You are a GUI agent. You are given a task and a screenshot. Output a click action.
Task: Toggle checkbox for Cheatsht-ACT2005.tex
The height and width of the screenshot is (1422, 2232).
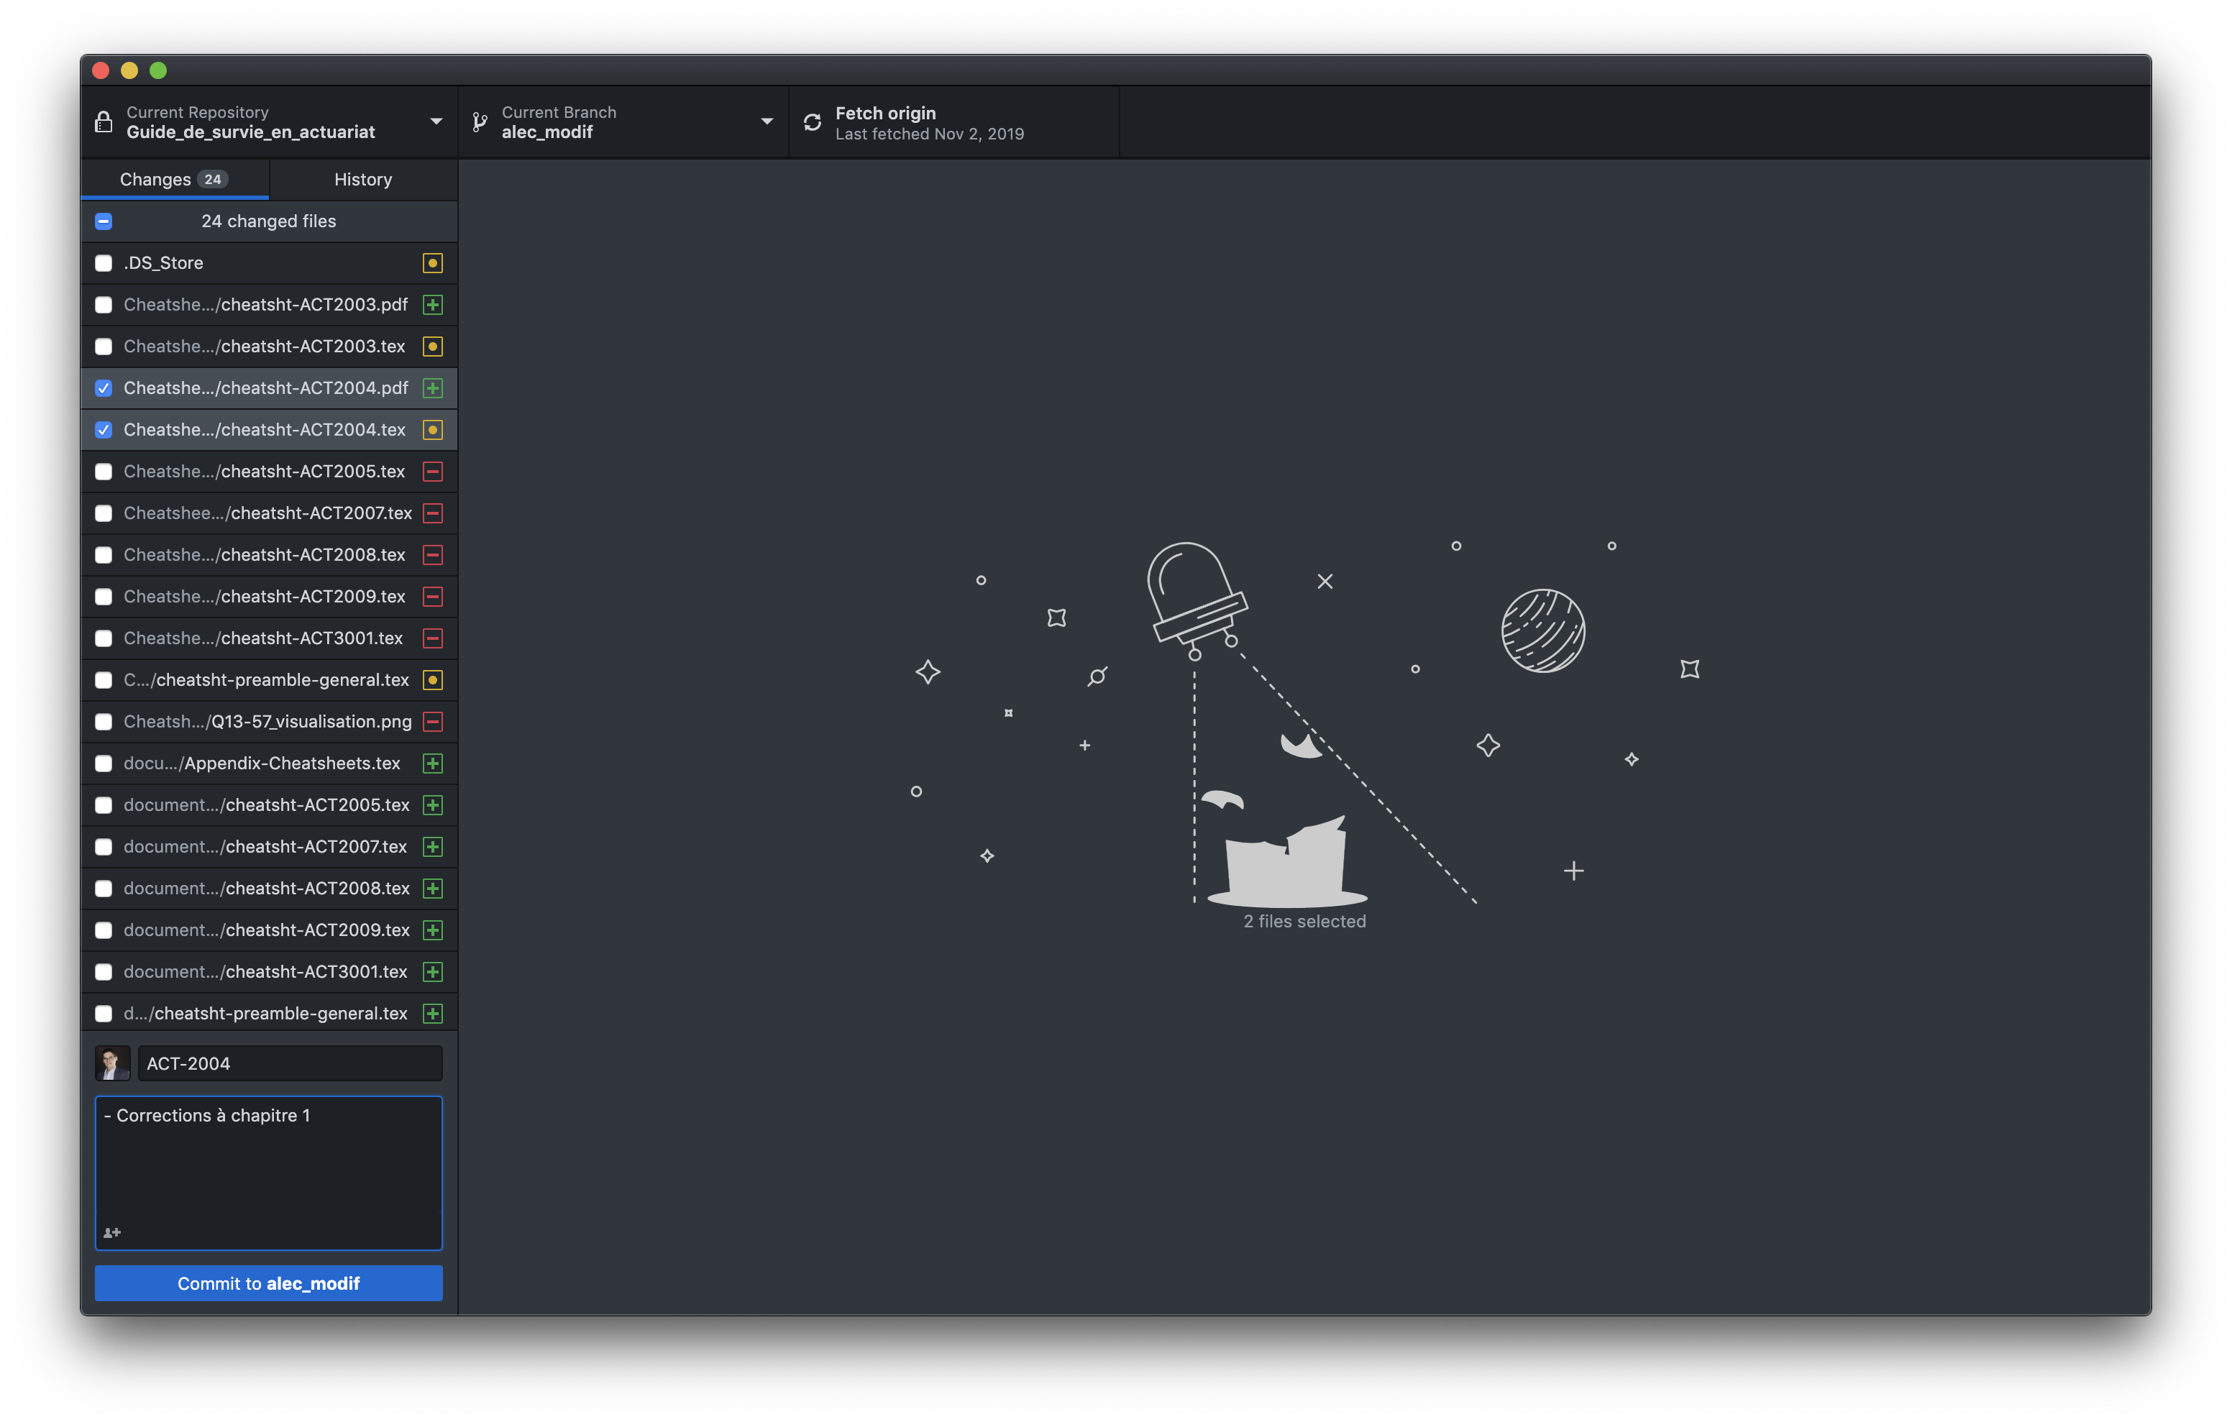(x=103, y=470)
